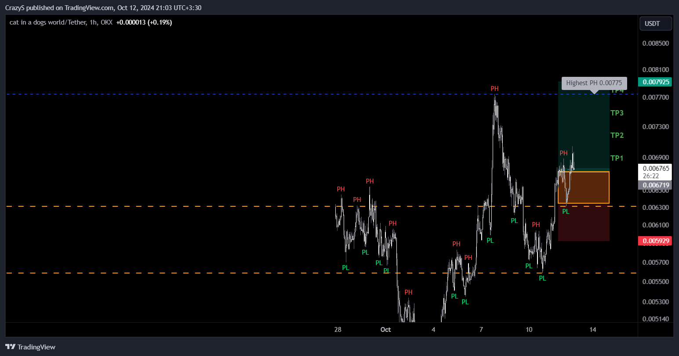This screenshot has width=679, height=356.
Task: Click the gray 0.006719 entry price tag
Action: (x=656, y=185)
